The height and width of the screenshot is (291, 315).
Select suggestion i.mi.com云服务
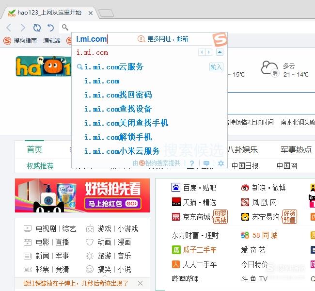pos(114,67)
